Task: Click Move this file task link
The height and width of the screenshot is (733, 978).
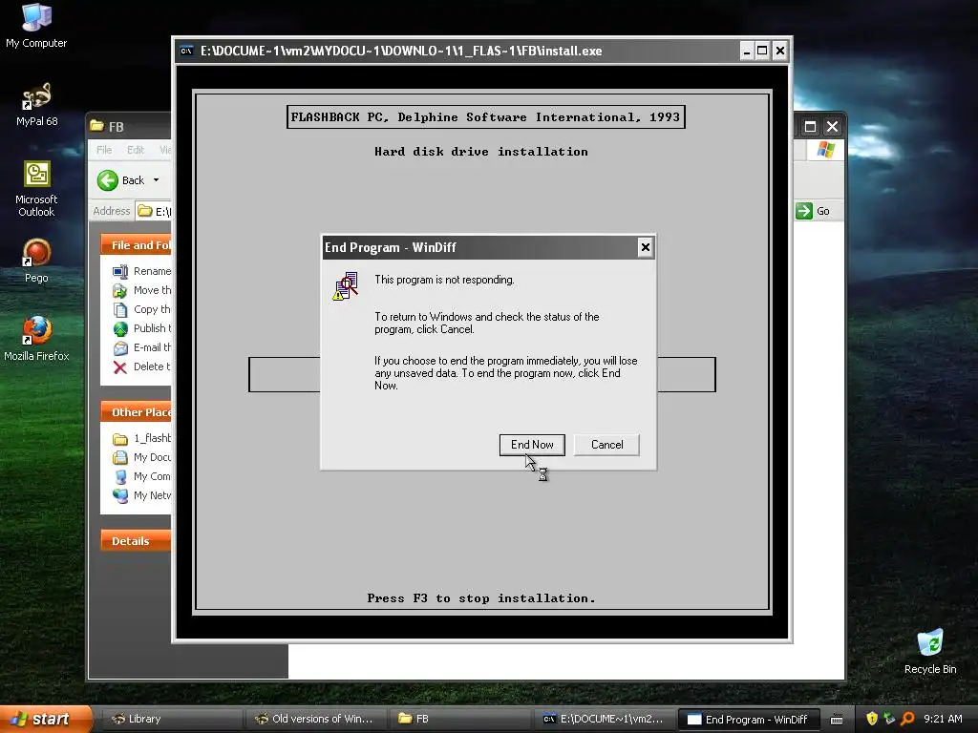Action: [142, 290]
